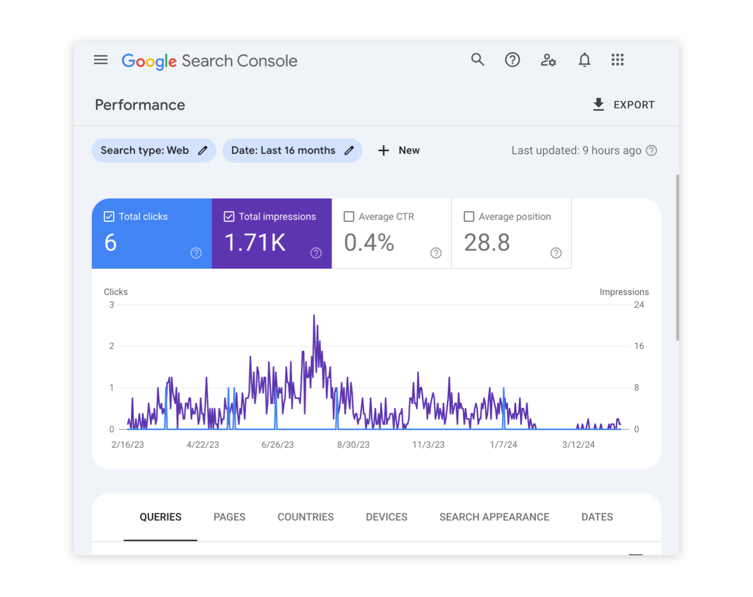
Task: Click the EXPORT button
Action: (x=623, y=105)
